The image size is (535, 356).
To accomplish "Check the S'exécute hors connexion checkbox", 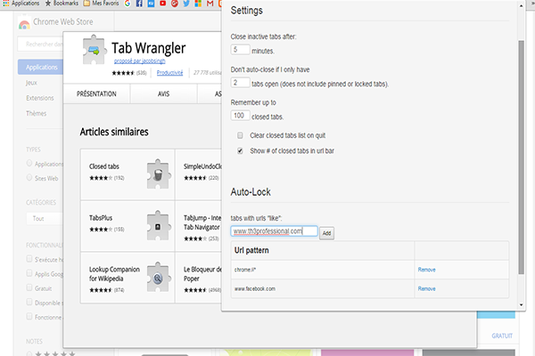I will (29, 259).
